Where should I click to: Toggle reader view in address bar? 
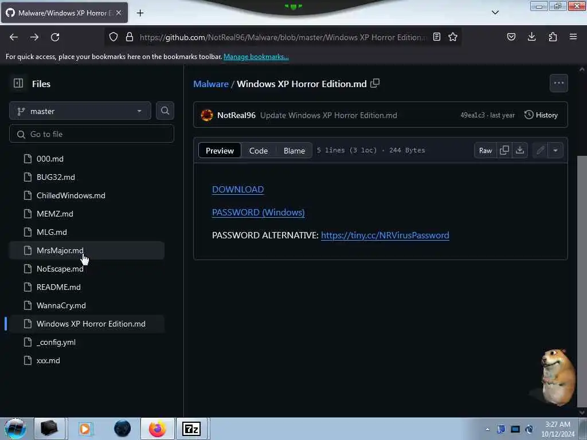(436, 37)
